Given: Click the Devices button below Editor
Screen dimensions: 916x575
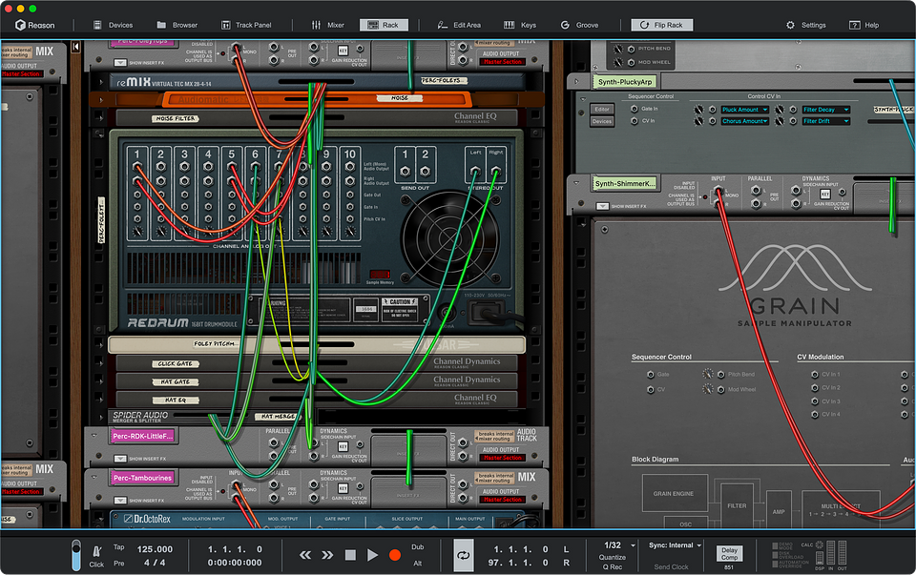Looking at the screenshot, I should click(602, 121).
